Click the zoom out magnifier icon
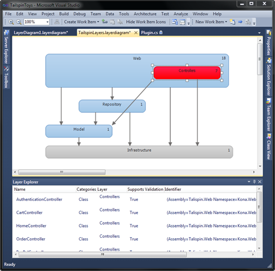275x271 pixels. [19, 22]
